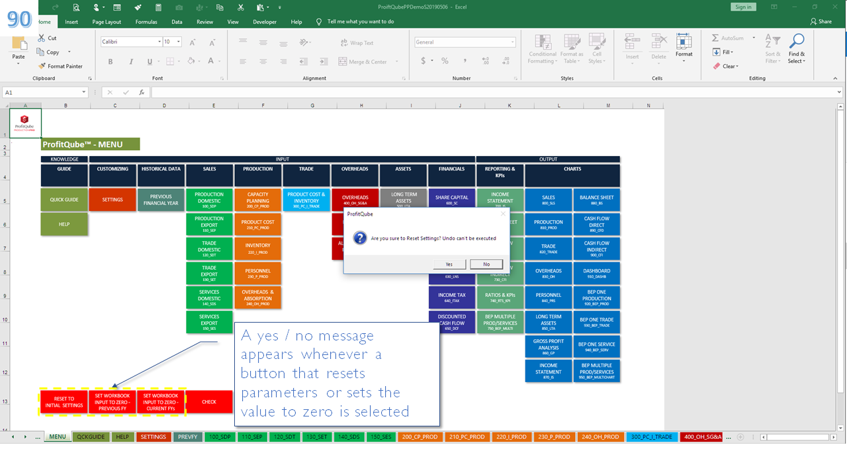
Task: Click the Paste clipboard icon
Action: coord(19,44)
